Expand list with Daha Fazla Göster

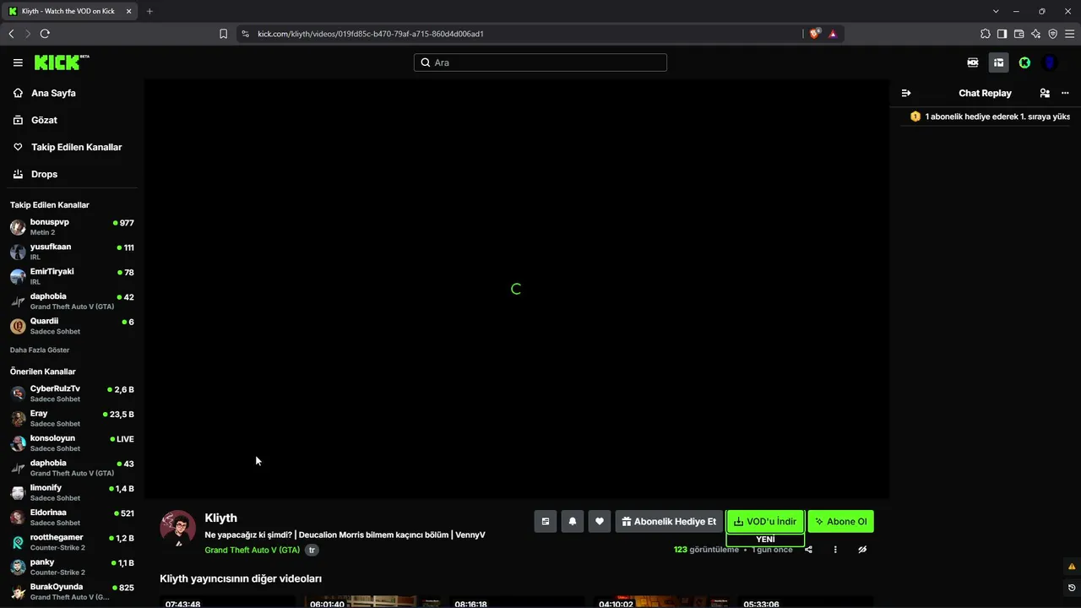point(40,350)
